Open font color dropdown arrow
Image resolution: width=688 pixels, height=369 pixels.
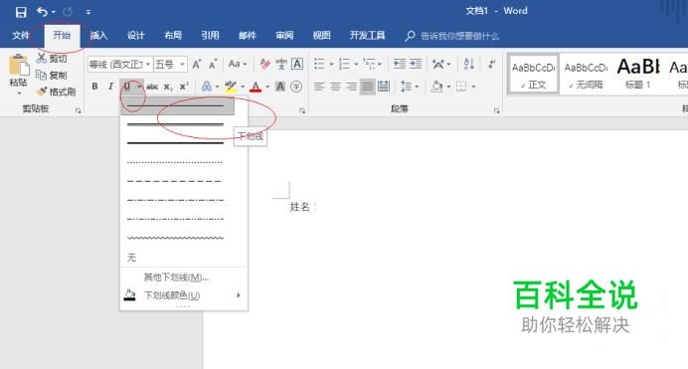click(x=267, y=87)
